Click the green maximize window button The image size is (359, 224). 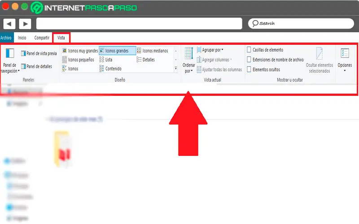coord(25,6)
